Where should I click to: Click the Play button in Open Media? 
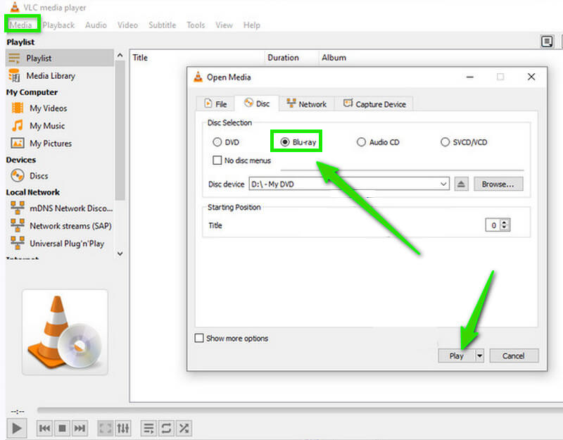(x=456, y=356)
